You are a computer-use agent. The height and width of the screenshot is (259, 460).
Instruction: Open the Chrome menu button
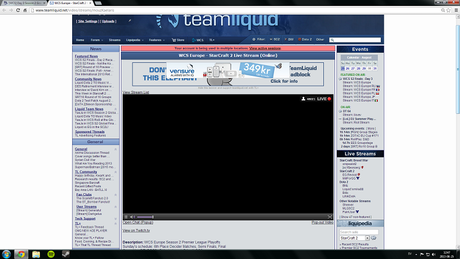pos(456,10)
